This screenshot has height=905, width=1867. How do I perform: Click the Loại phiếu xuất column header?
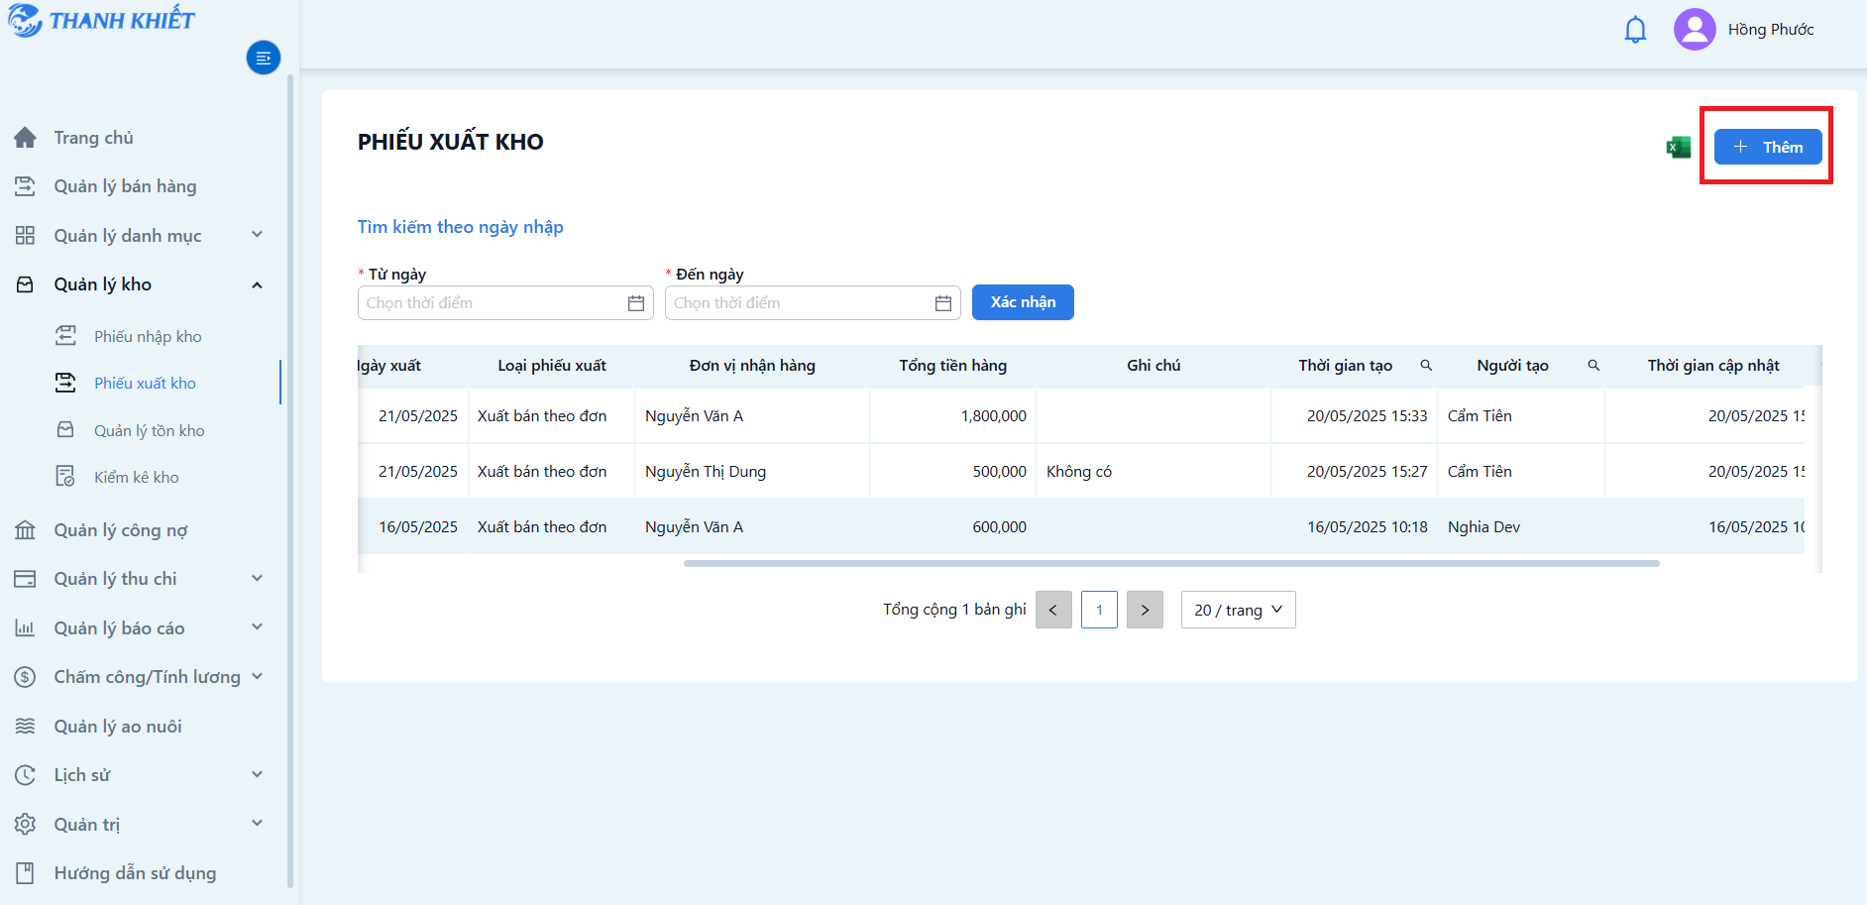552,365
